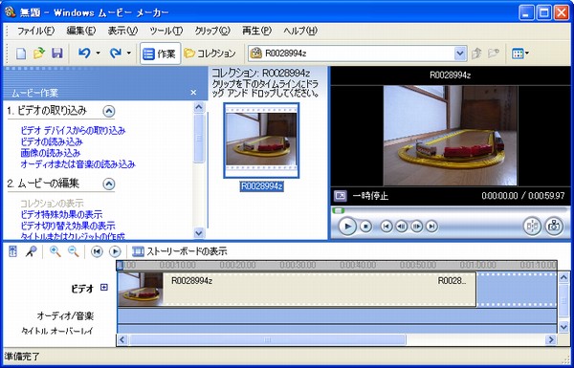The width and height of the screenshot is (574, 368).
Task: Click the Undo arrow icon
Action: [x=84, y=54]
